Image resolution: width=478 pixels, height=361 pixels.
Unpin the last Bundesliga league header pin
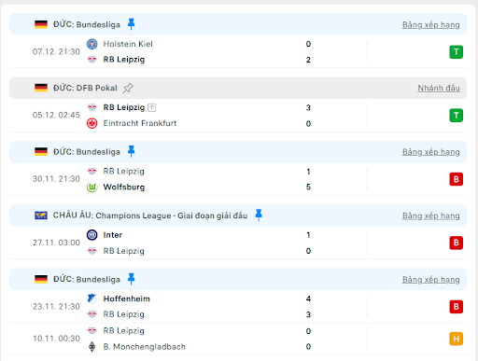(131, 279)
